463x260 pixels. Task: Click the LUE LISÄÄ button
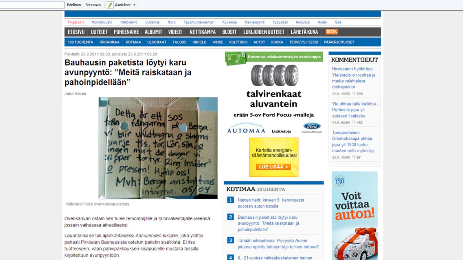coord(273,167)
